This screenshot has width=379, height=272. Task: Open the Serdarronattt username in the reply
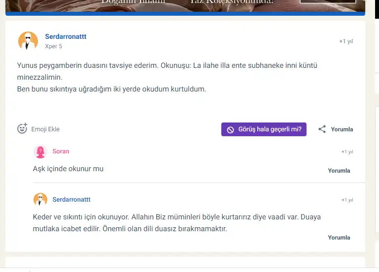click(x=71, y=200)
